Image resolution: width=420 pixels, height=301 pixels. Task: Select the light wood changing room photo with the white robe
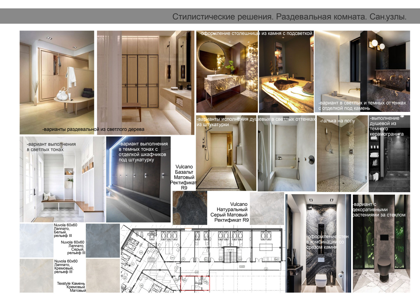coord(57,79)
